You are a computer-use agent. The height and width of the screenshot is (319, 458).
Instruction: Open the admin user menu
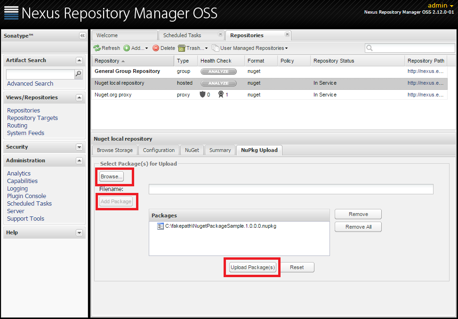tap(441, 6)
